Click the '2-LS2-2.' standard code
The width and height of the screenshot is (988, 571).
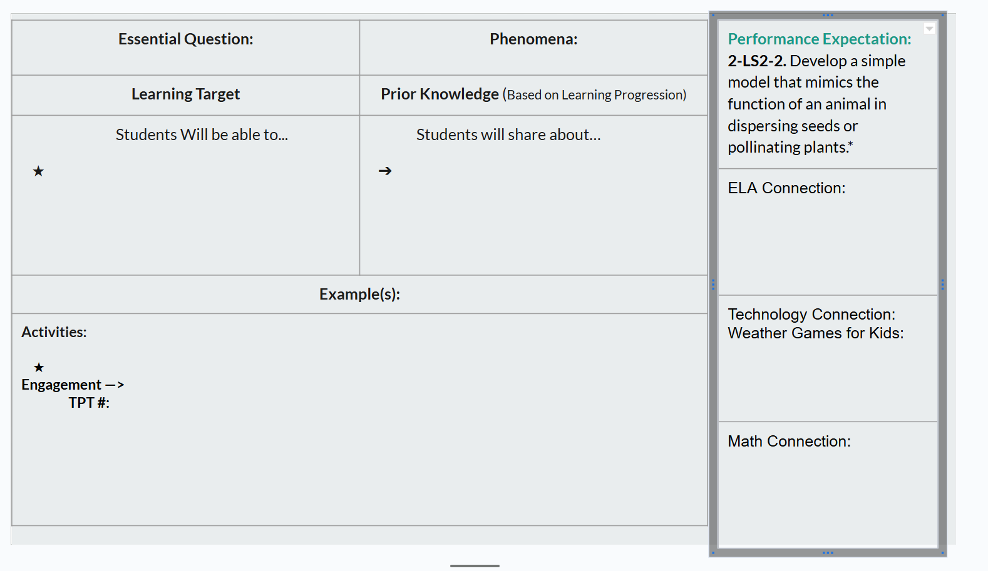[x=757, y=61]
